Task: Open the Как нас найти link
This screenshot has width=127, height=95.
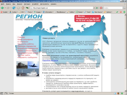Action: pyautogui.click(x=24, y=55)
